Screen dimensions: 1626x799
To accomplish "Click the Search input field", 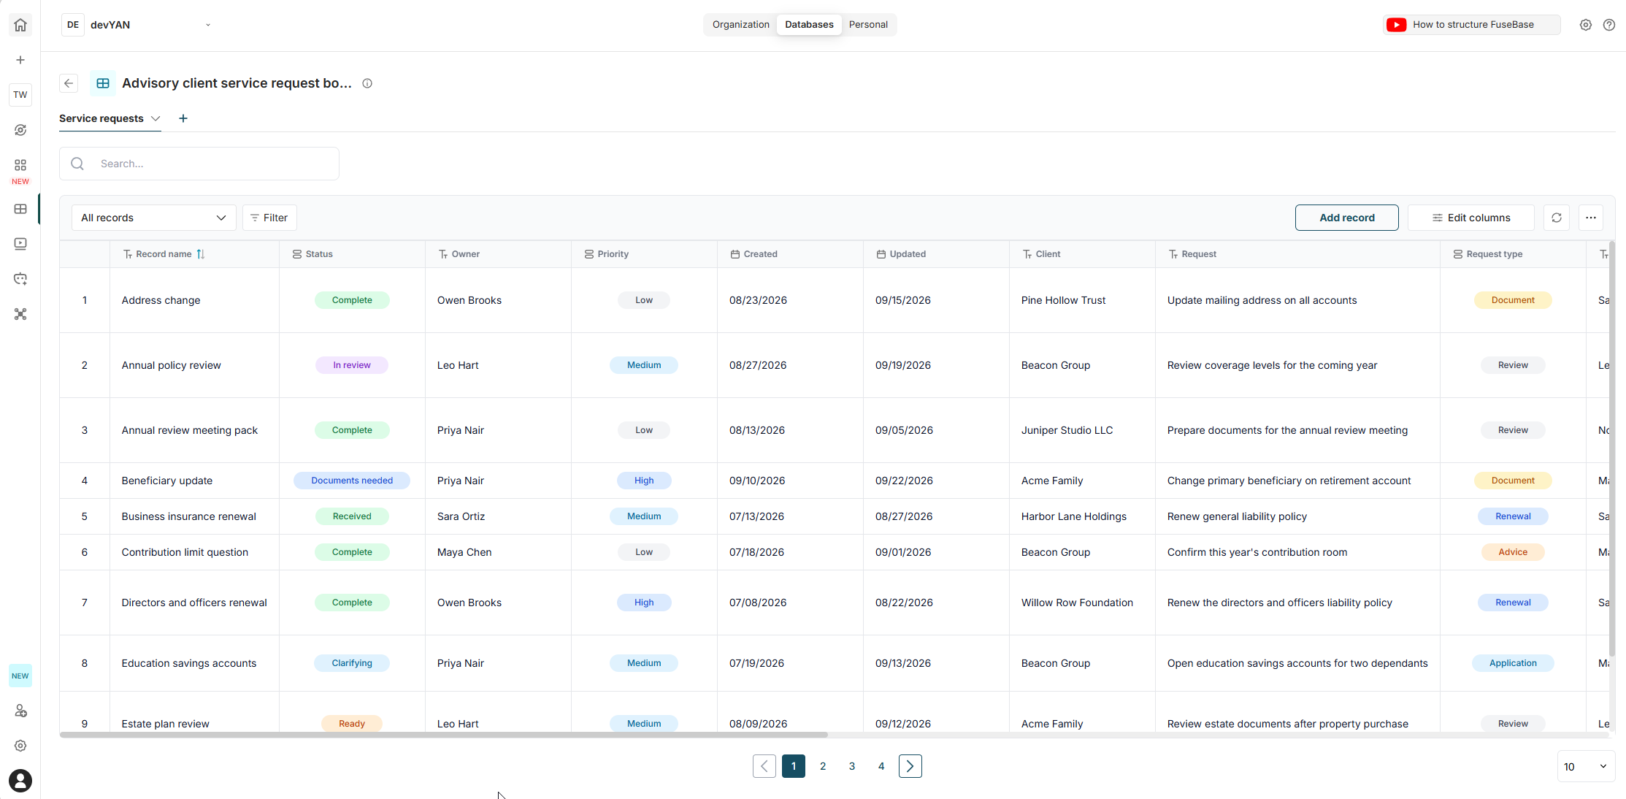I will point(199,164).
